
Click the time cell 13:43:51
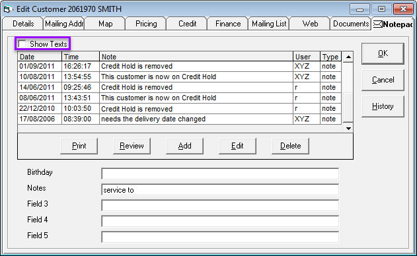click(x=81, y=98)
